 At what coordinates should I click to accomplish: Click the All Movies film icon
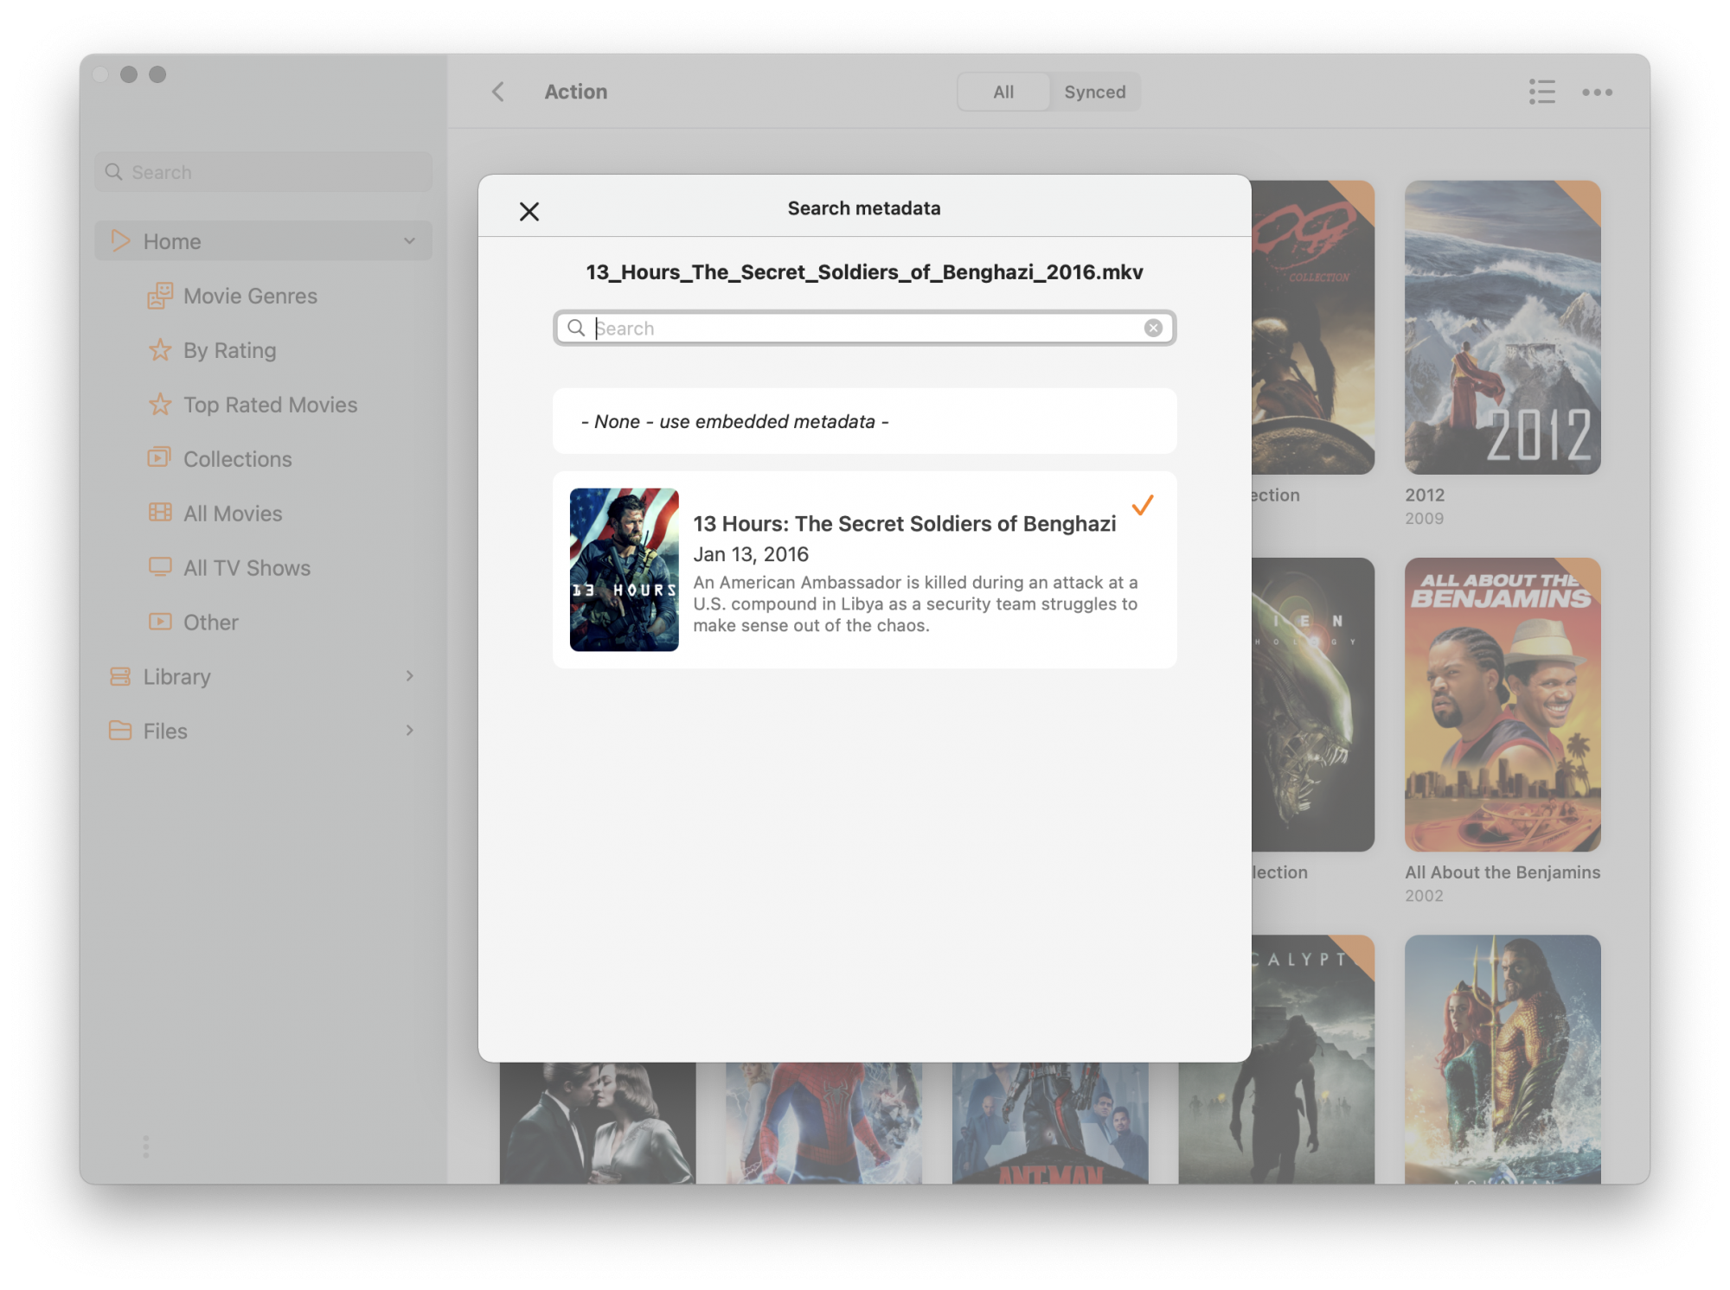160,512
